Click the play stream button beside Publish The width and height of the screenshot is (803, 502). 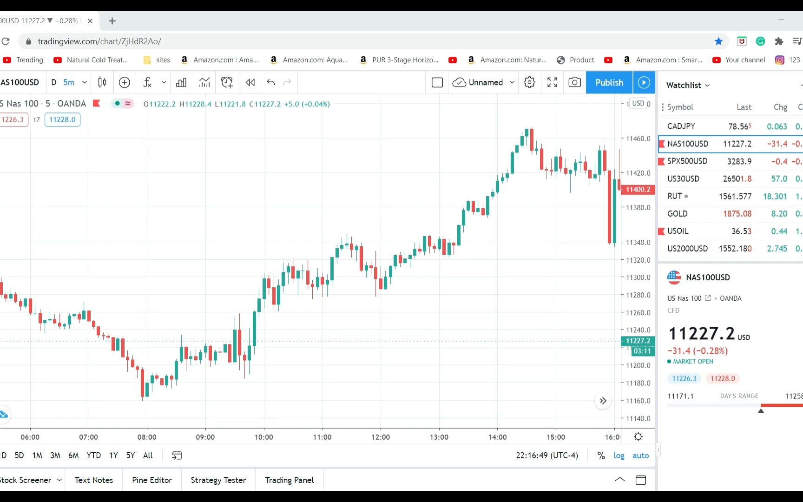[x=644, y=82]
